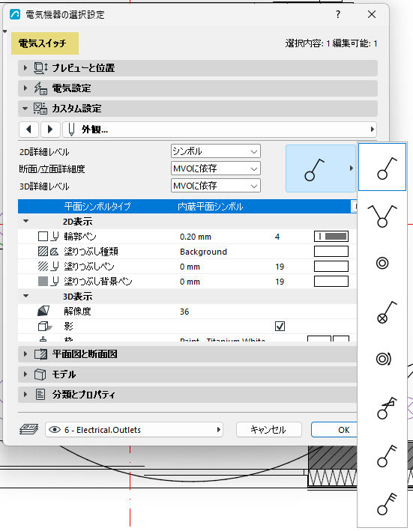Collapse the カスタム設定 panel

[x=25, y=109]
